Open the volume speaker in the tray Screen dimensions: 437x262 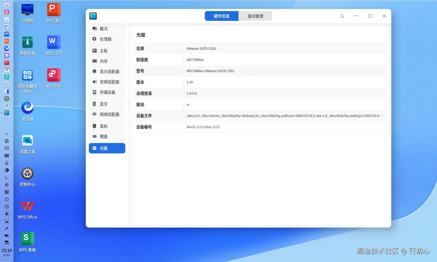click(x=7, y=236)
